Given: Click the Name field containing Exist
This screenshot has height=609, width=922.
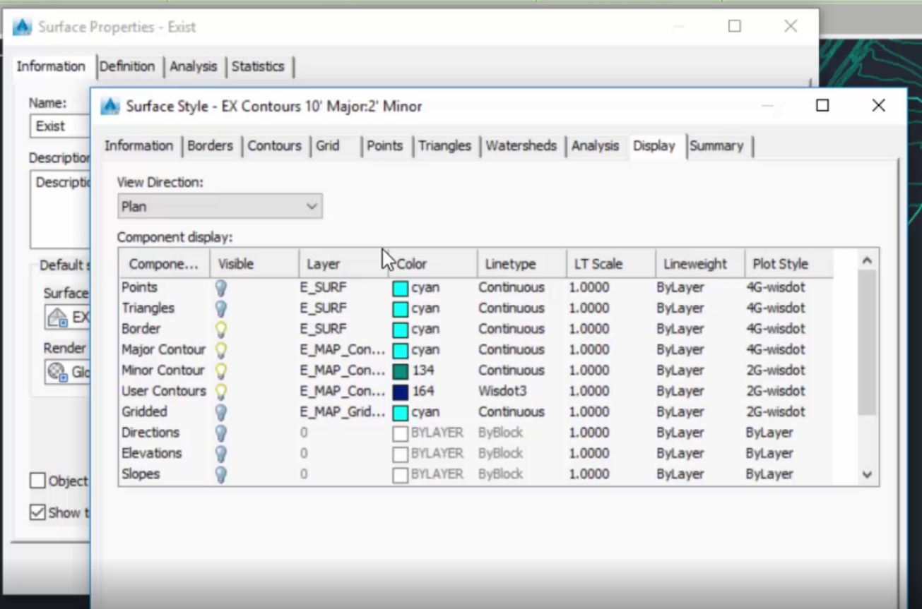Looking at the screenshot, I should 60,126.
